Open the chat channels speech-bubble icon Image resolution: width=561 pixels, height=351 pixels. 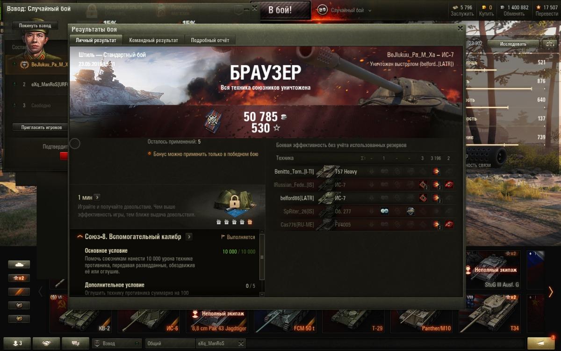click(x=75, y=343)
